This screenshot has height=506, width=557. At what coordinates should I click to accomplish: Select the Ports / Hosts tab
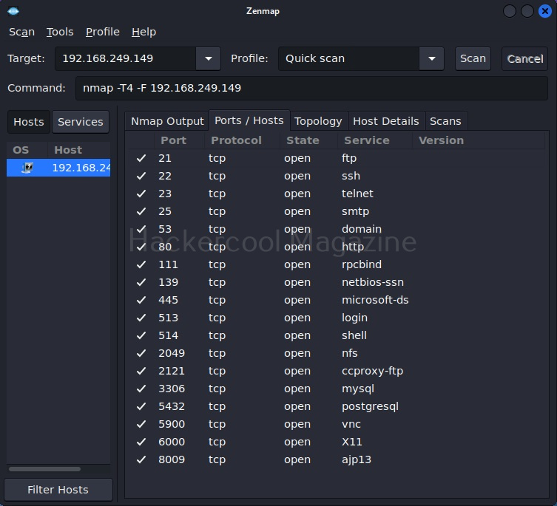click(x=249, y=120)
